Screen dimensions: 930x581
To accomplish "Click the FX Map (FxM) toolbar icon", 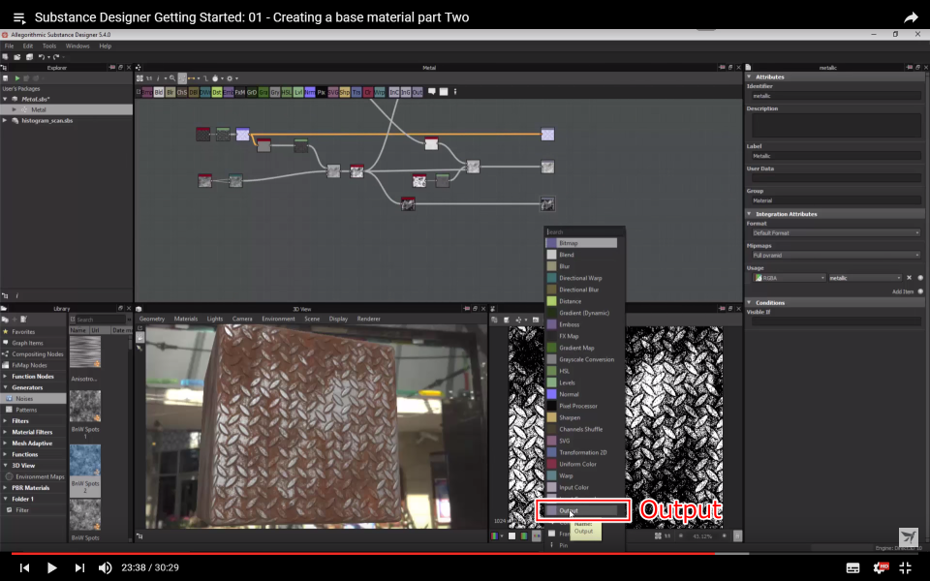I will pyautogui.click(x=239, y=92).
